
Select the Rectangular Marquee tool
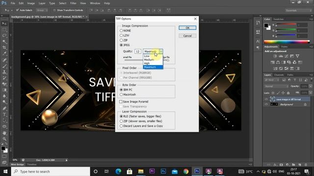coord(4,30)
